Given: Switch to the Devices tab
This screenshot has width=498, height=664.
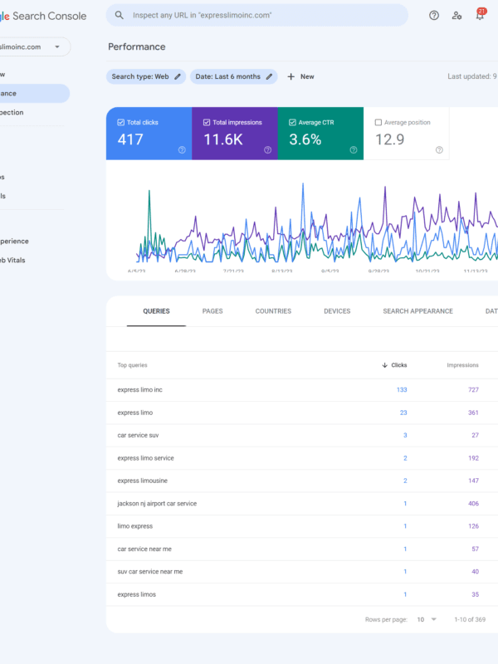Looking at the screenshot, I should (337, 311).
